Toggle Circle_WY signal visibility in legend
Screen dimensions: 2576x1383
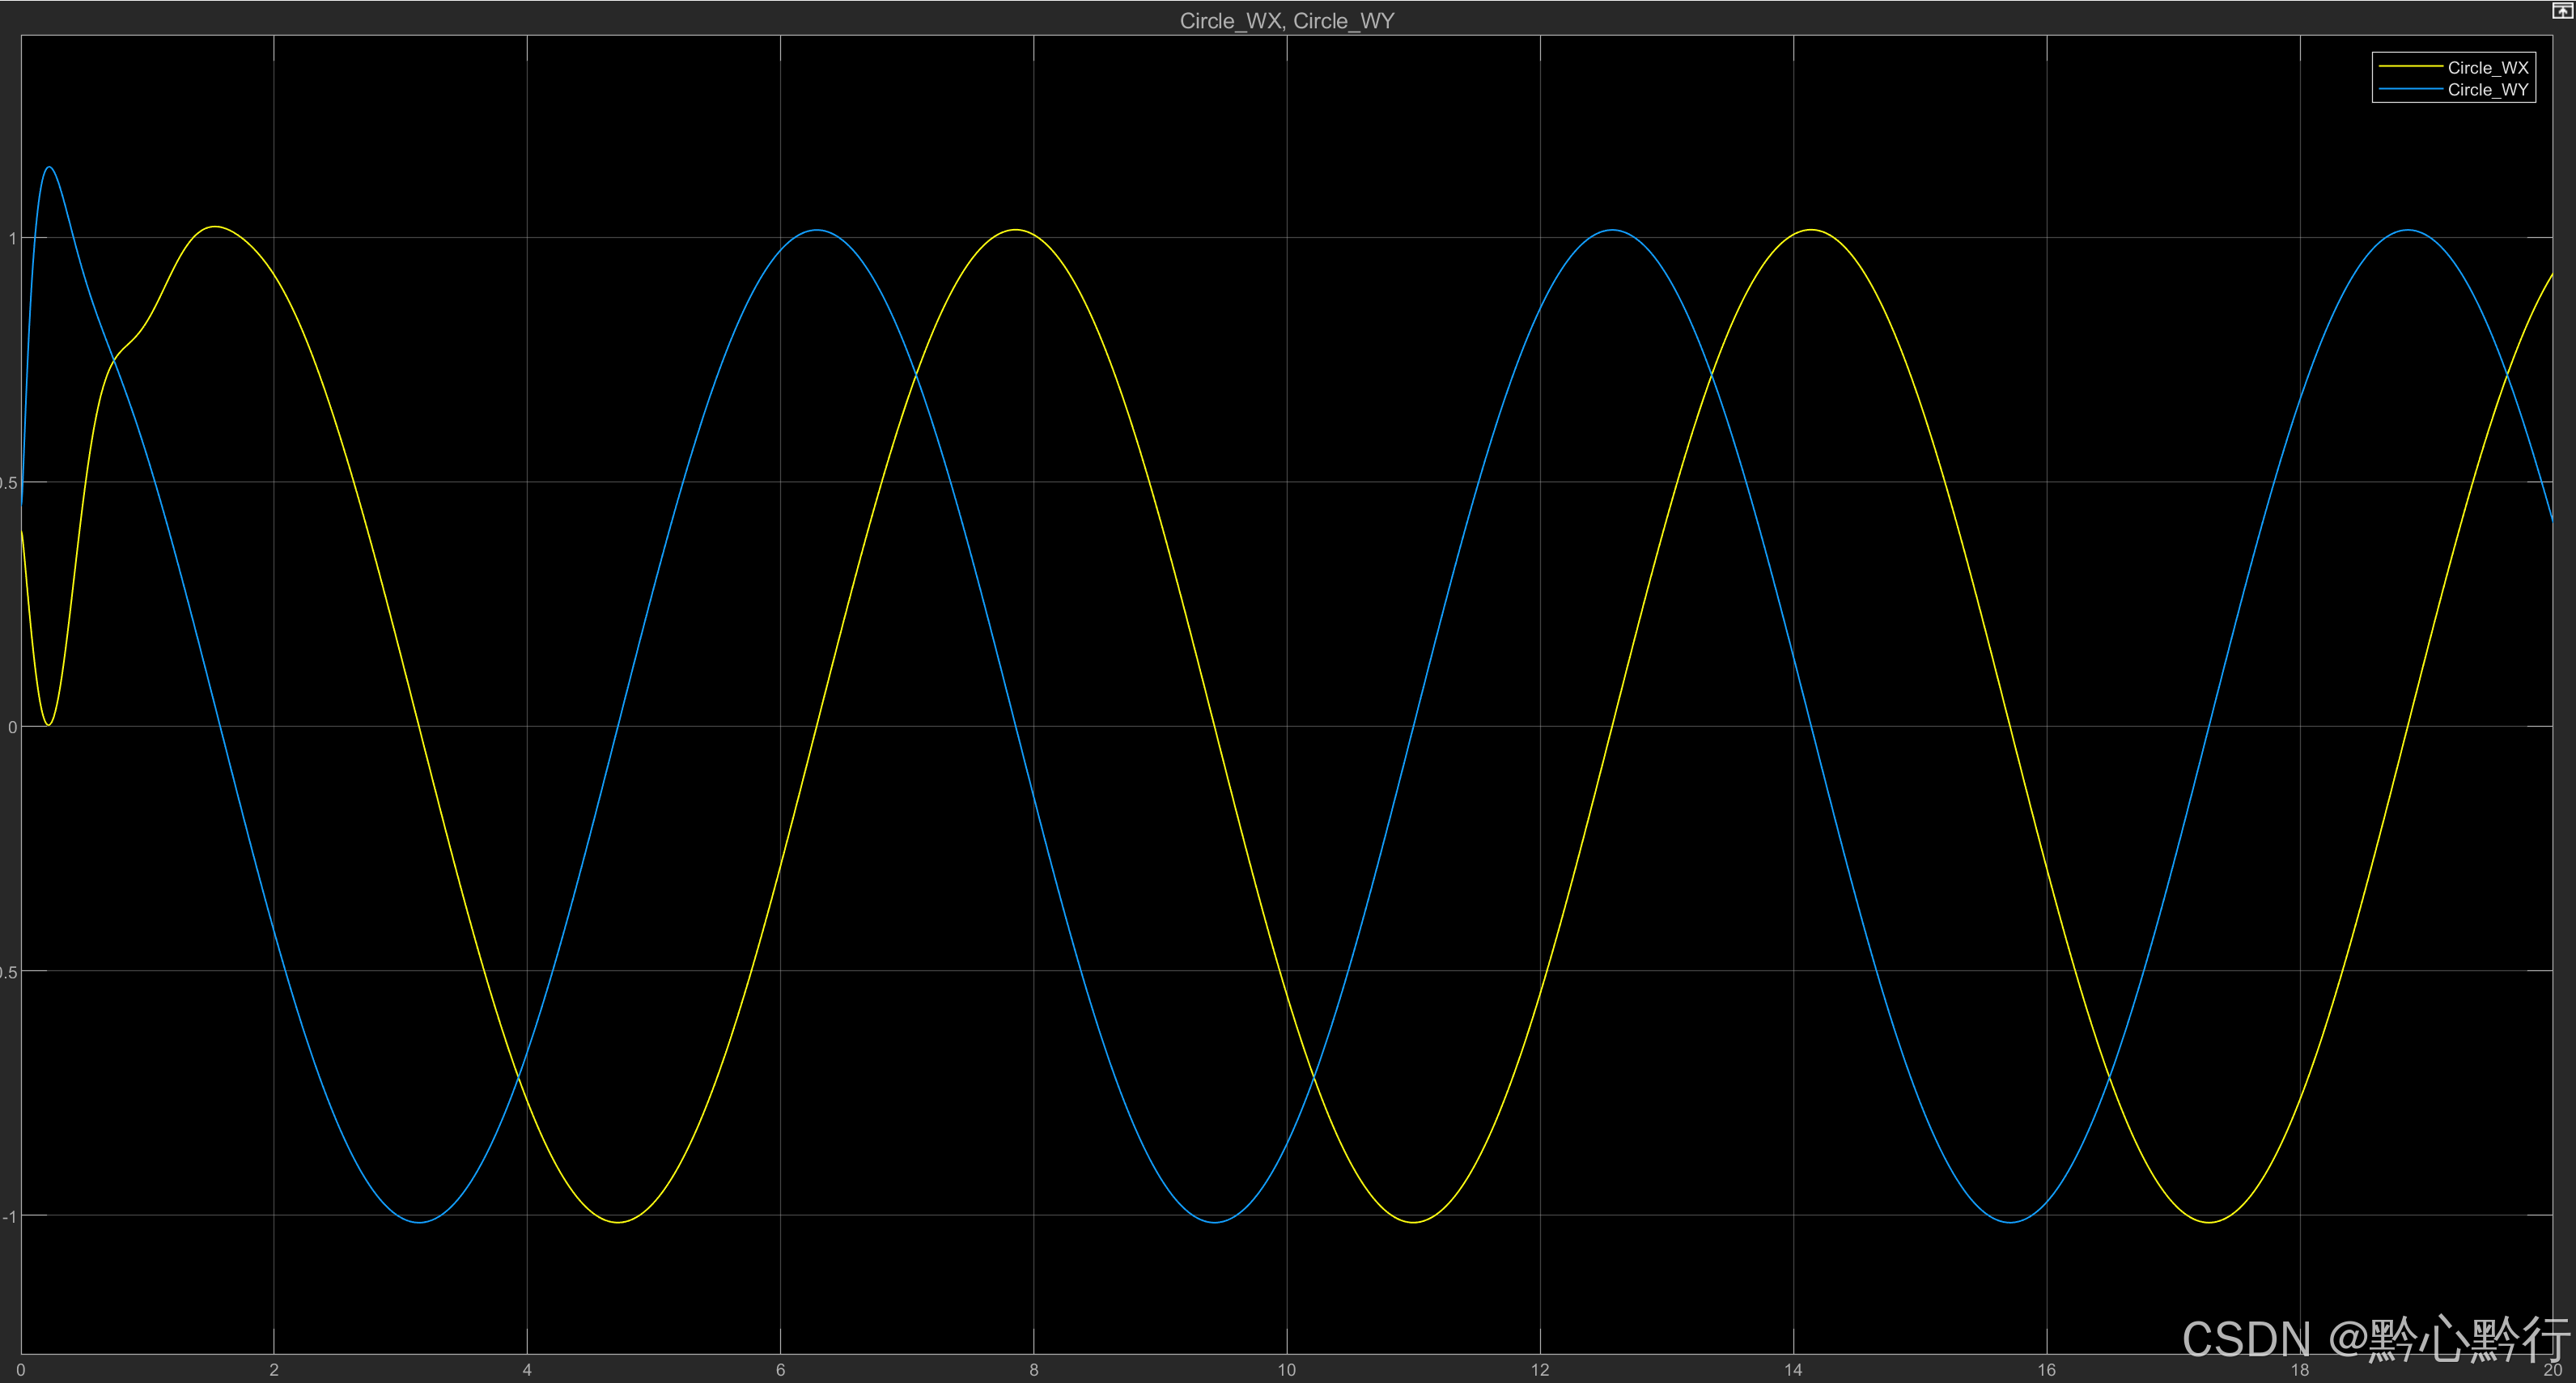click(x=2487, y=90)
